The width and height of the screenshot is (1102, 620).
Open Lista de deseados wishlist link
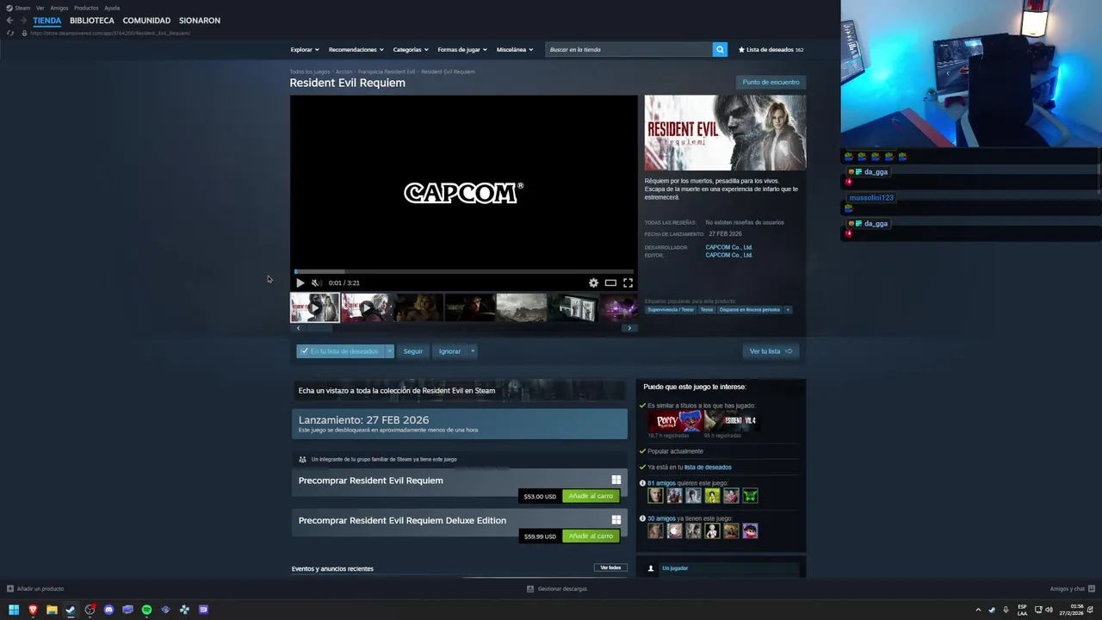coord(771,49)
